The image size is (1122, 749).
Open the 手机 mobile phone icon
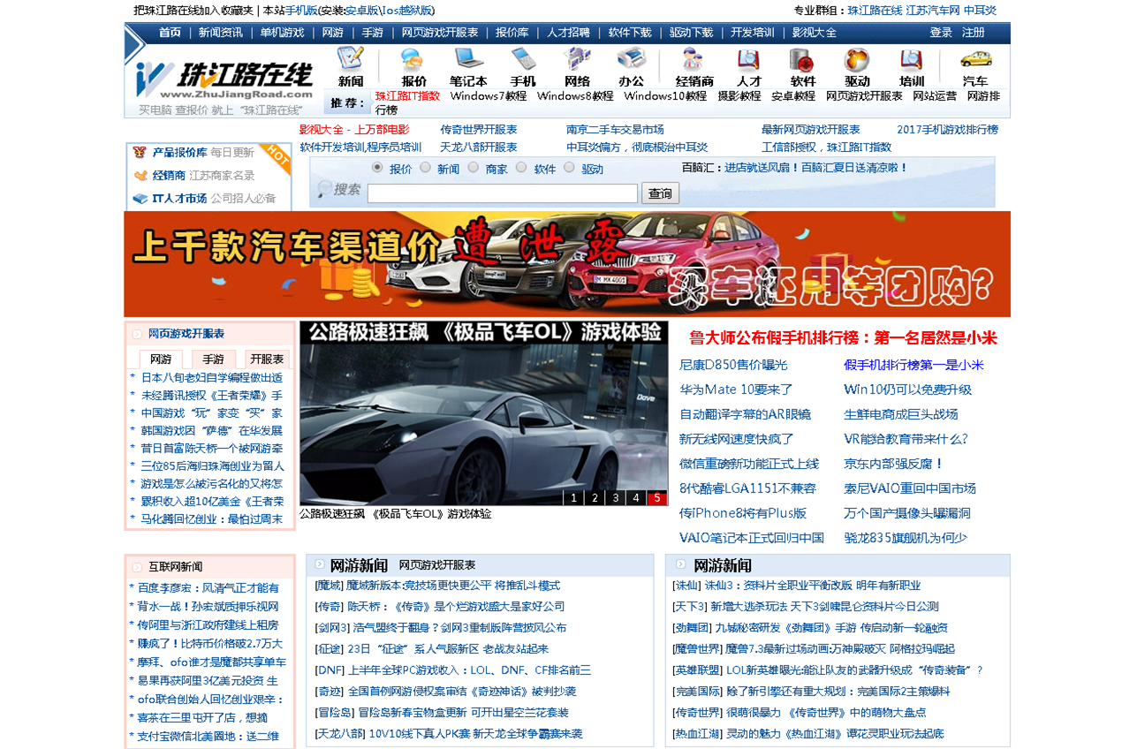point(523,60)
